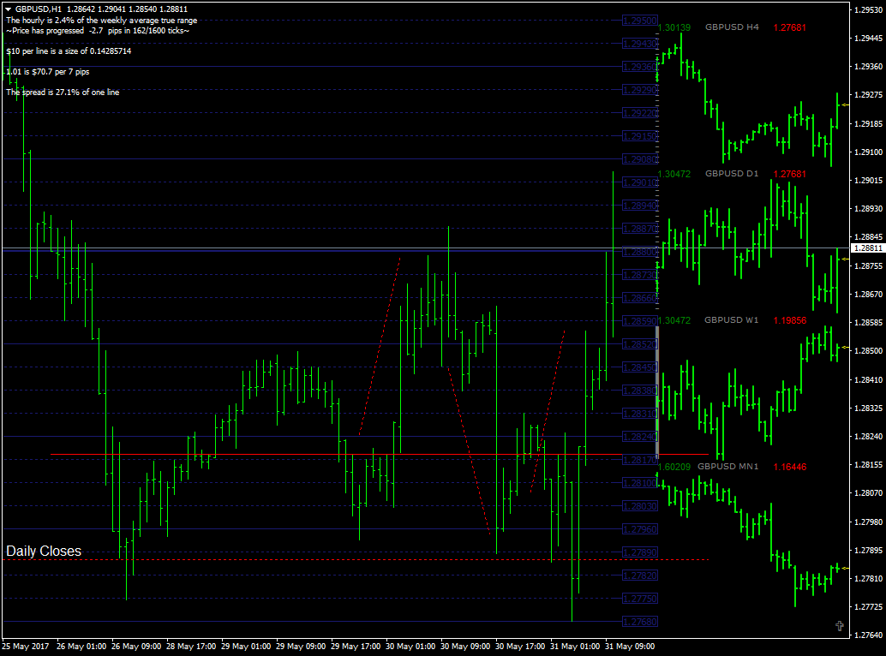Click the 1.28730 grid level label
Screen dimensions: 886x656
pyautogui.click(x=639, y=275)
